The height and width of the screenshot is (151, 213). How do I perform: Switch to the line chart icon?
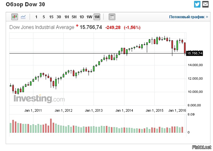23,17
